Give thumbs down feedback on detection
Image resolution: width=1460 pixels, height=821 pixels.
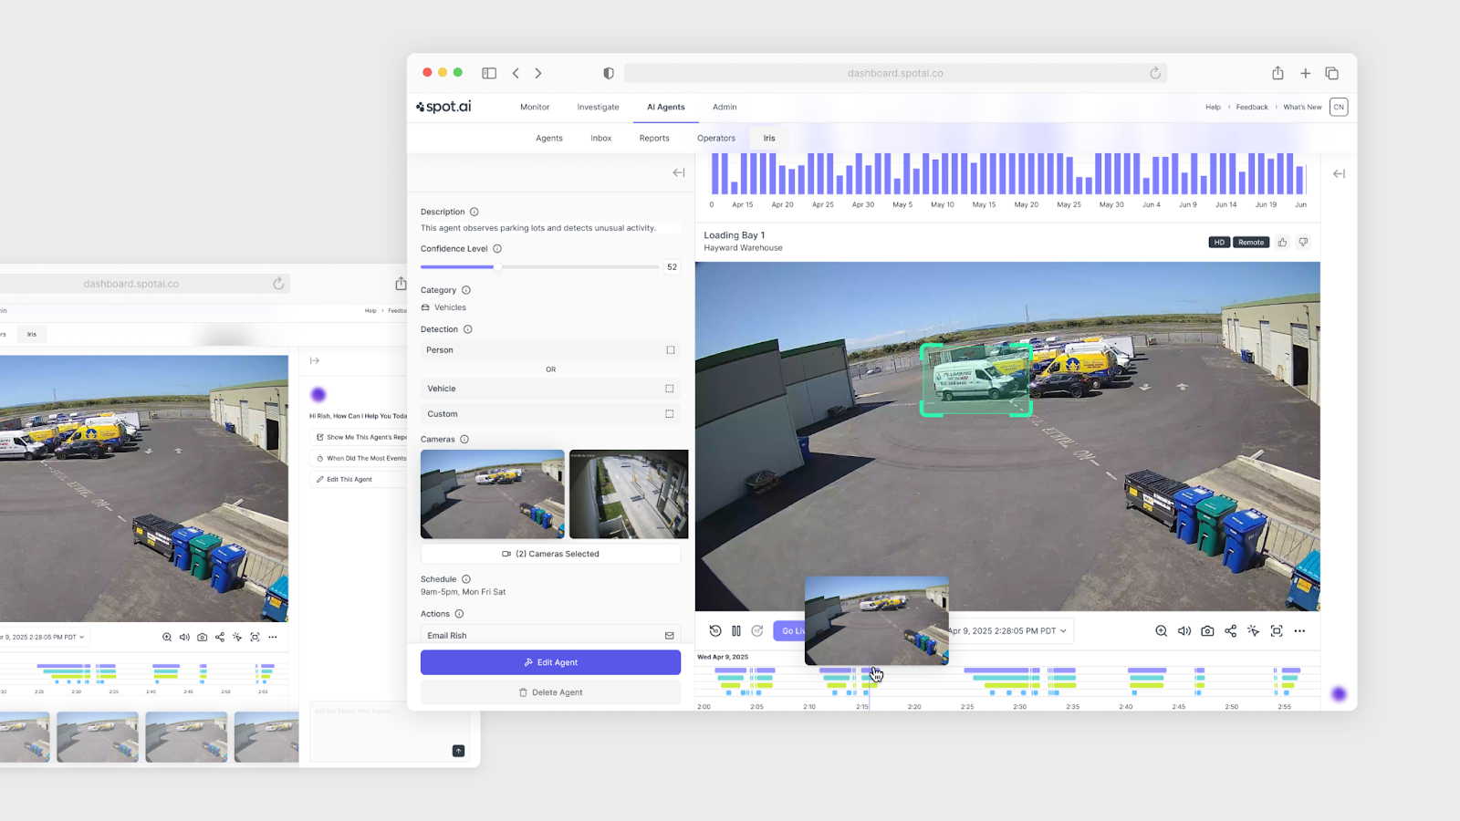coord(1303,243)
